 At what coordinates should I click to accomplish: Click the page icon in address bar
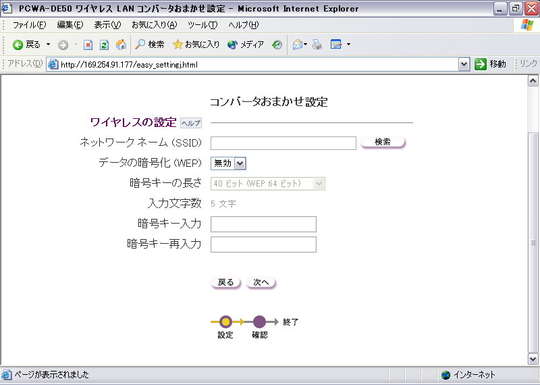coord(53,64)
